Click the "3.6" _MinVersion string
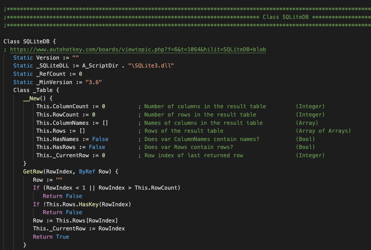The height and width of the screenshot is (250, 371). [x=94, y=82]
